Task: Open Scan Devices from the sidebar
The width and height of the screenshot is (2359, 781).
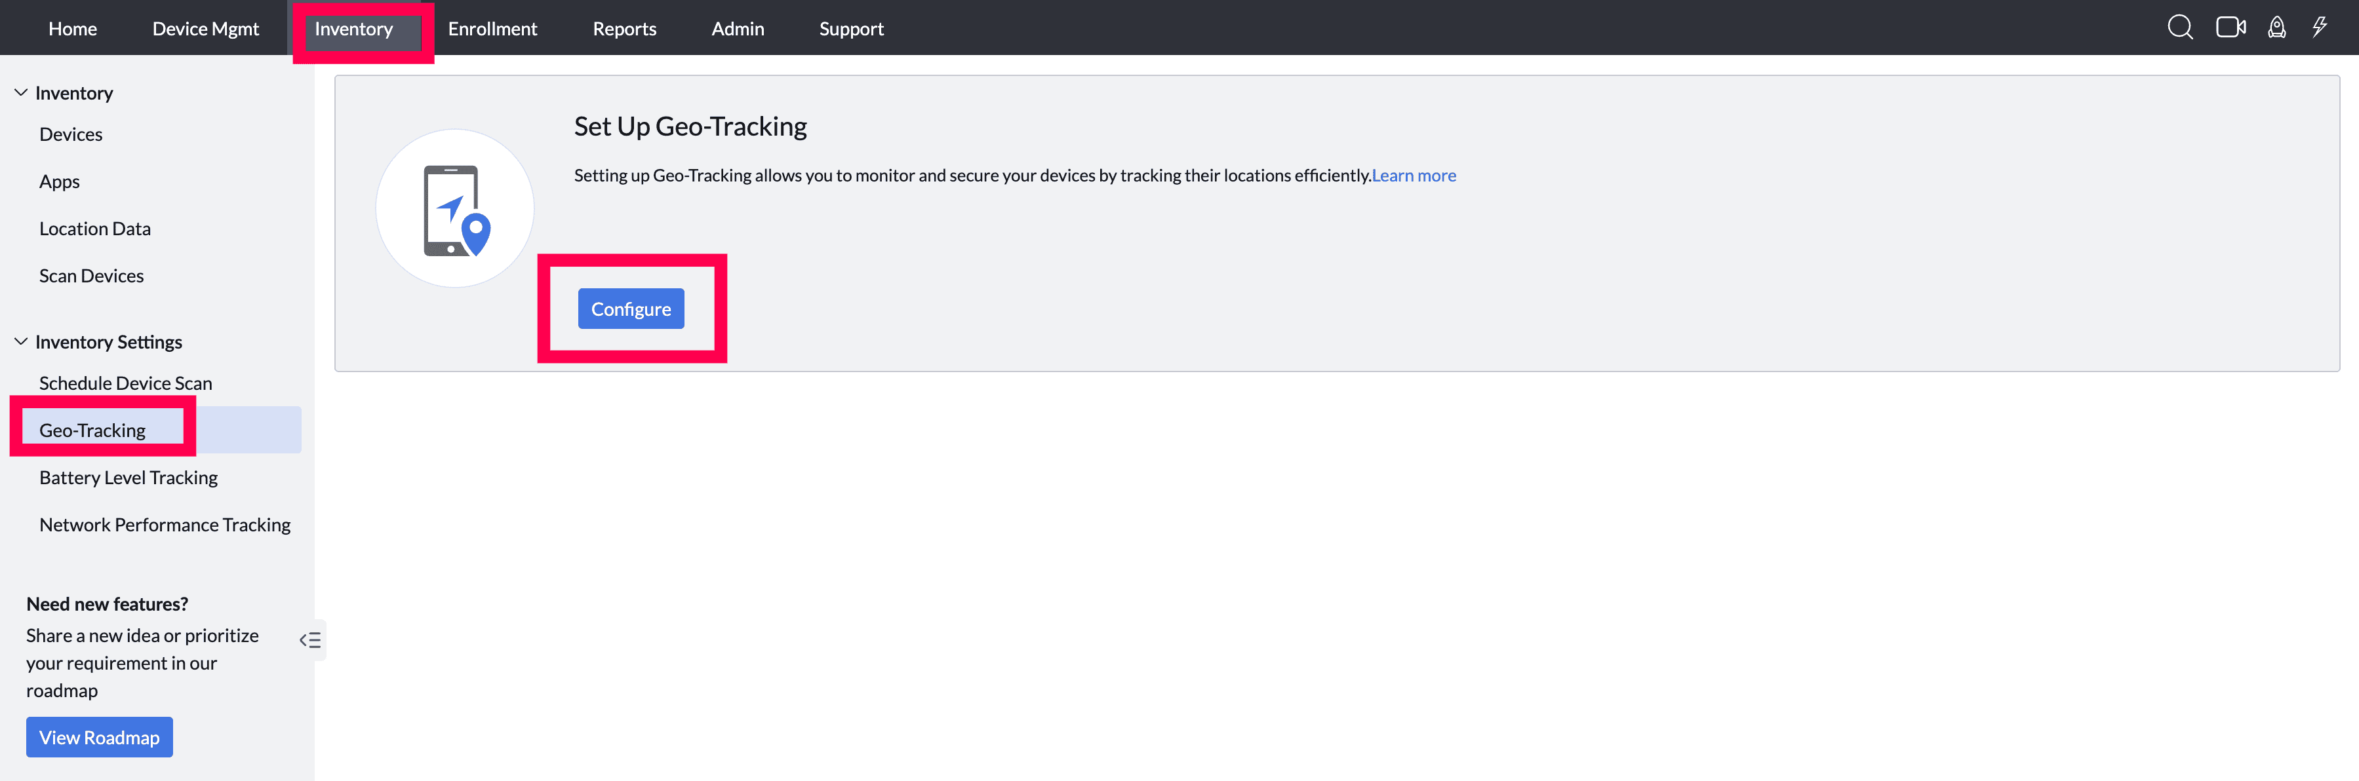Action: point(90,275)
